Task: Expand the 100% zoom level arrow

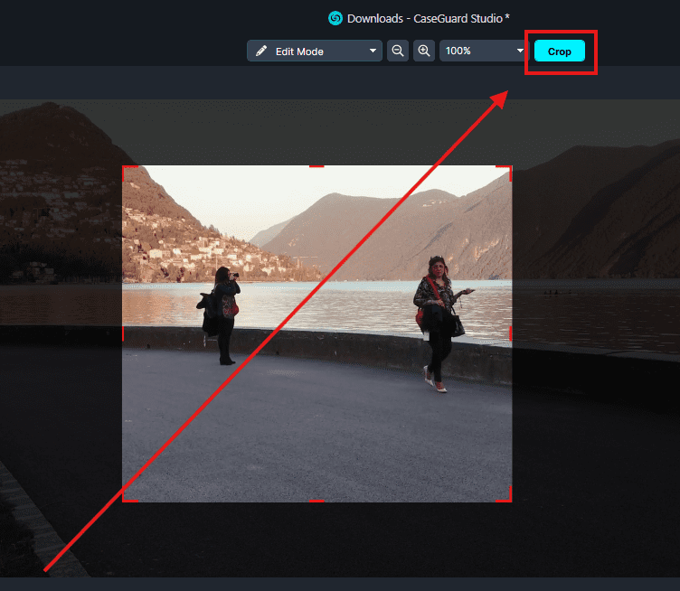Action: [520, 52]
